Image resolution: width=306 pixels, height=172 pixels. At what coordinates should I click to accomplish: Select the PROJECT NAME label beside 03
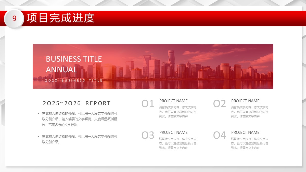pos(173,133)
